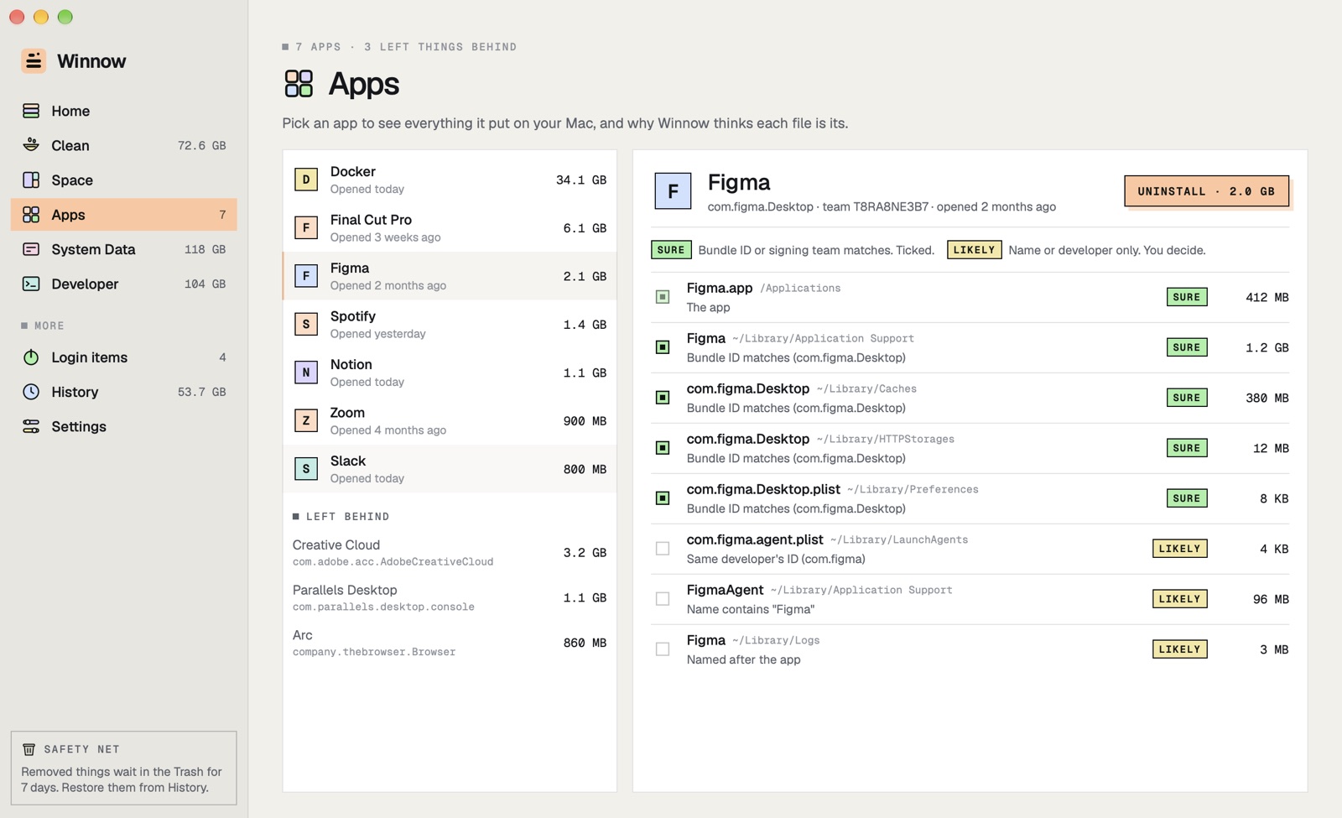Tick the com.figma.agent.plist checkbox
This screenshot has height=818, width=1342.
click(x=663, y=549)
